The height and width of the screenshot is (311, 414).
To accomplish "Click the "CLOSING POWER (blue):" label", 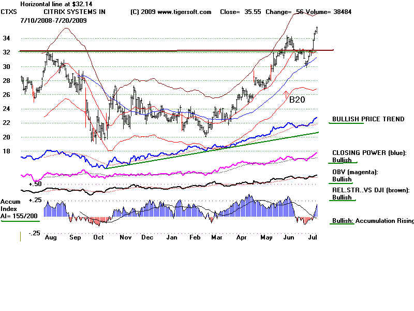I will [369, 153].
